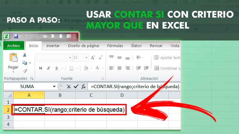Expand underline style dropdown arrow
The height and width of the screenshot is (134, 239).
click(x=62, y=68)
